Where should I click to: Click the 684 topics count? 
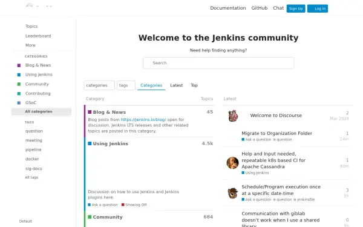coord(208,217)
